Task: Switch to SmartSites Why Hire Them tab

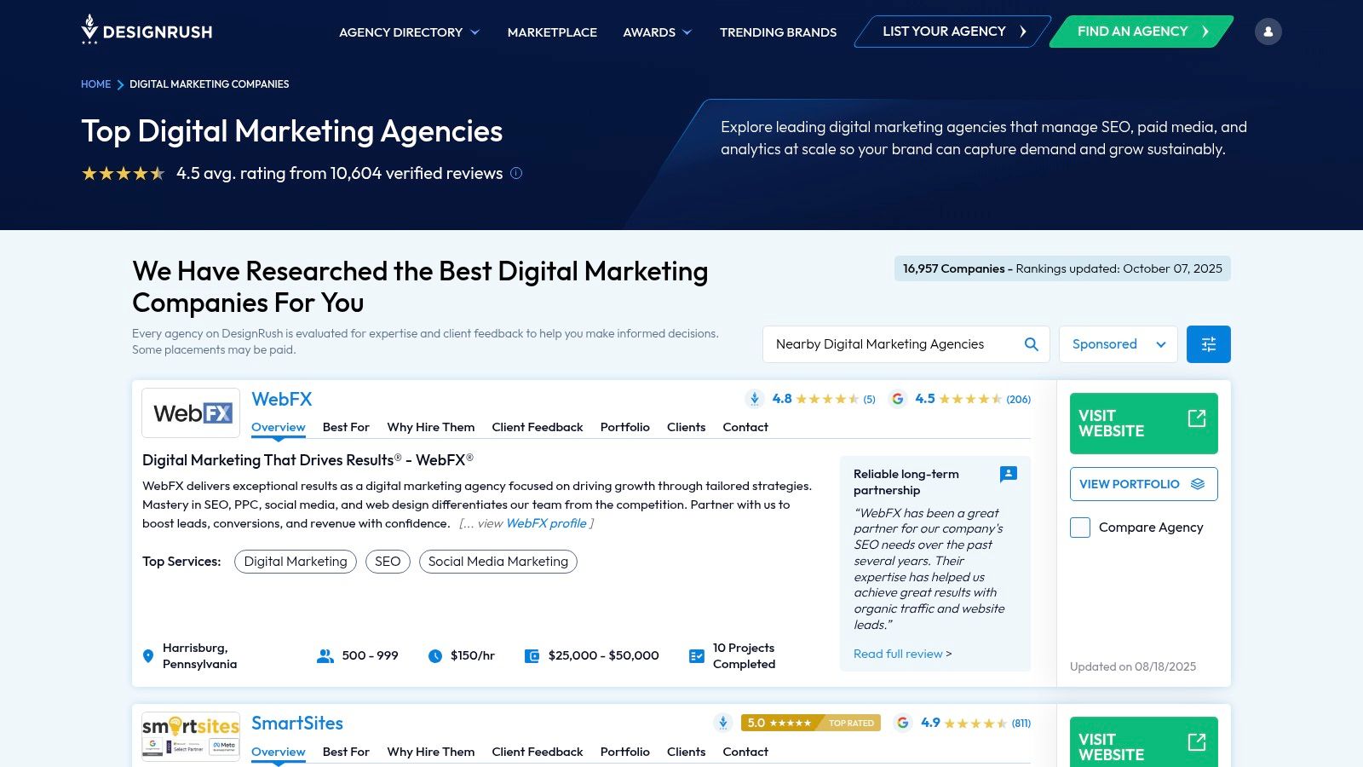Action: 430,752
